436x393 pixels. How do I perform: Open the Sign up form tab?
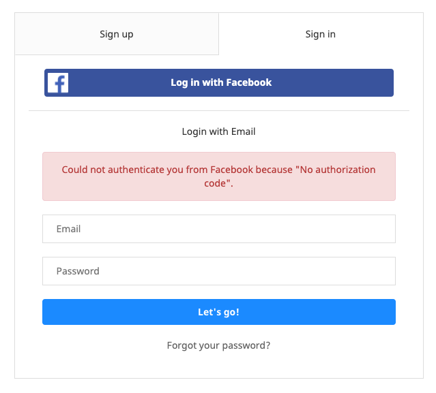coord(117,34)
